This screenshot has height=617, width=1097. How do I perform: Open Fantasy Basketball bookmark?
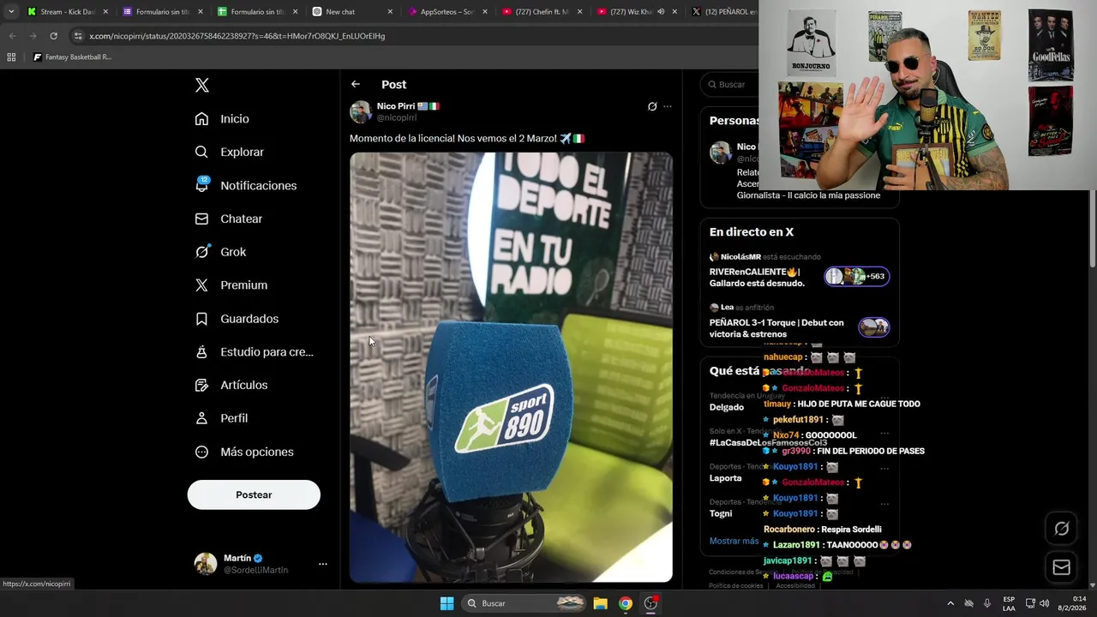pos(72,57)
